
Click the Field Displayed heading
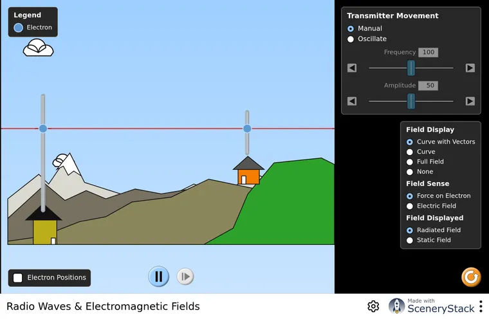[x=435, y=218]
